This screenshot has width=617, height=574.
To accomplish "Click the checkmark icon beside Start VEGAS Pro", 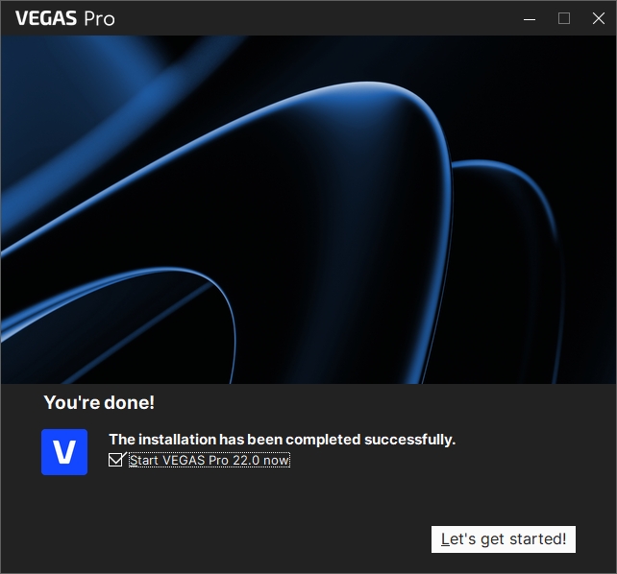I will click(116, 460).
